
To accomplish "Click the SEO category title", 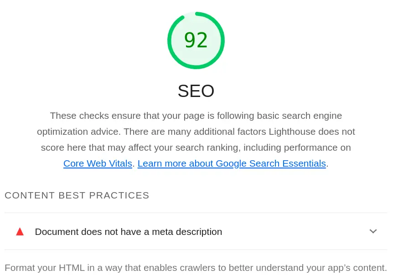I will [196, 91].
